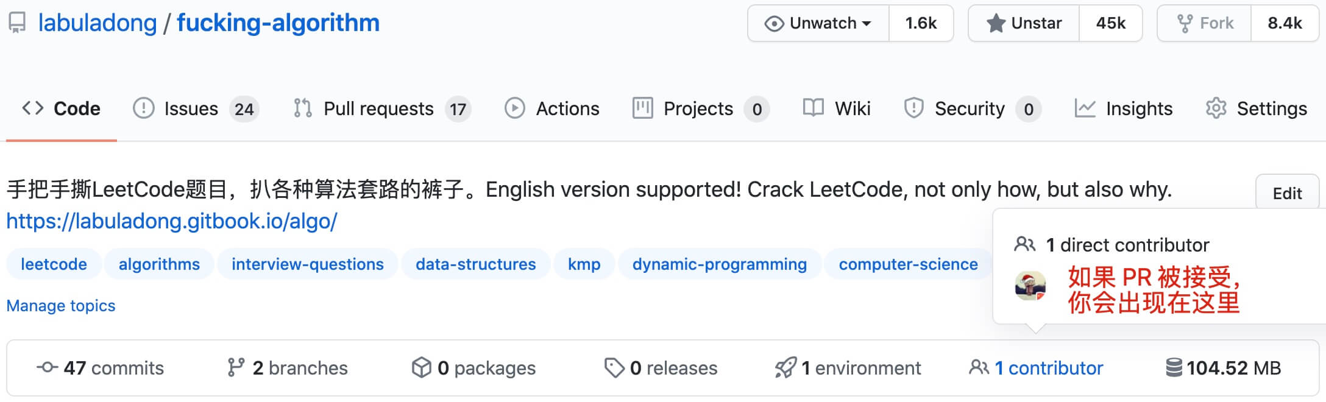
Task: Click the commits icon before 47 commits
Action: coord(47,367)
